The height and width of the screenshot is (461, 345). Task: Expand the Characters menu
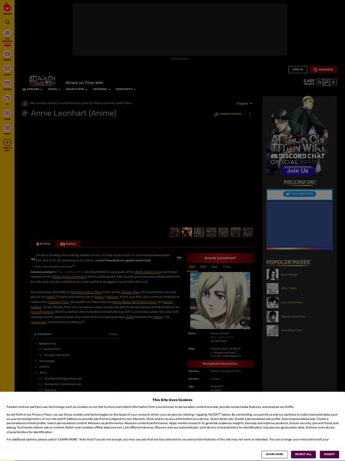[x=76, y=89]
